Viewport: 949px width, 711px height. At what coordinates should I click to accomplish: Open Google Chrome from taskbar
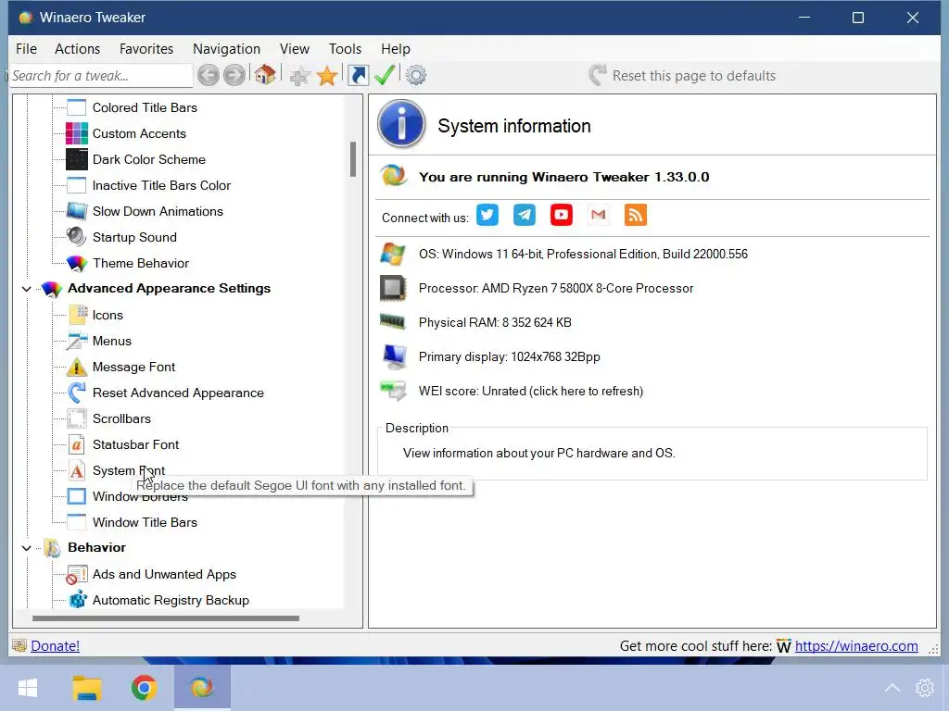(144, 688)
